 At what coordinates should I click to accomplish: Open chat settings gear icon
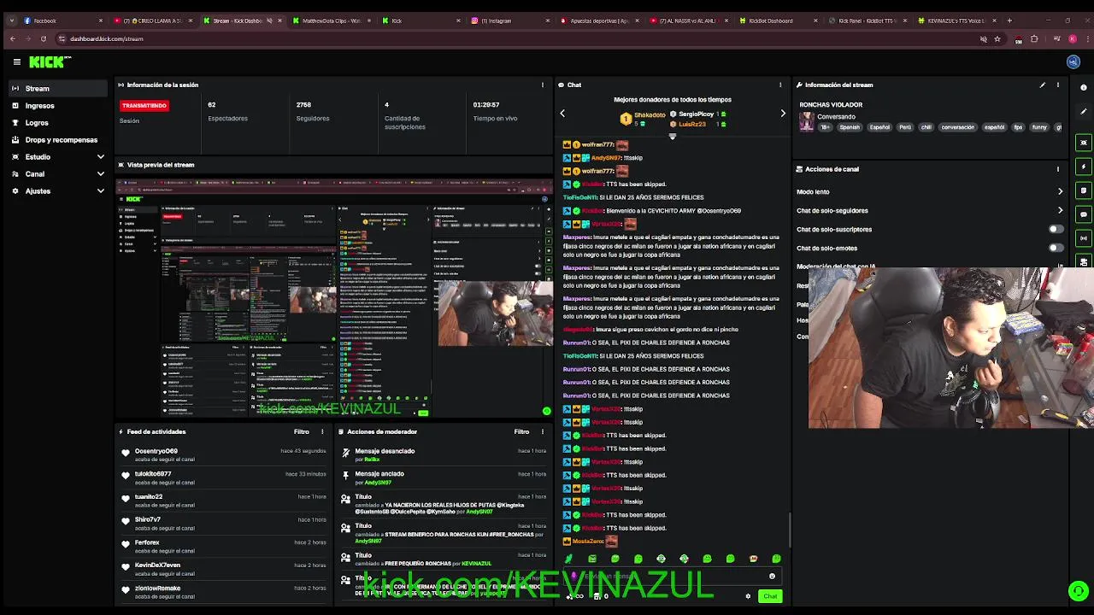pos(748,596)
